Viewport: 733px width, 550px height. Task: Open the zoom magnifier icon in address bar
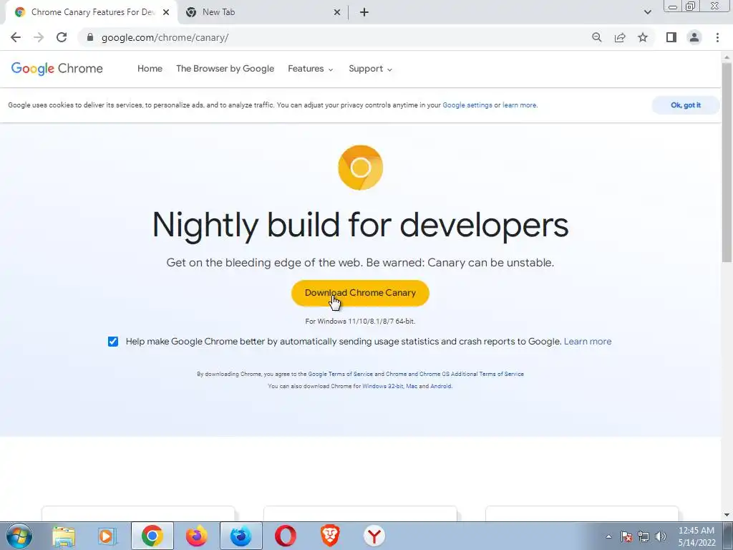pos(596,37)
